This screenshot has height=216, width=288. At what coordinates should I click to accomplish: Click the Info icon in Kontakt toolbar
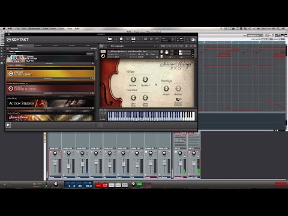point(121,39)
